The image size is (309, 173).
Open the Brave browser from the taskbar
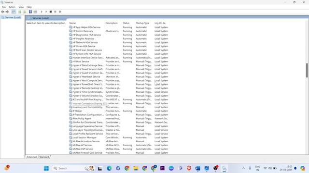click(189, 168)
